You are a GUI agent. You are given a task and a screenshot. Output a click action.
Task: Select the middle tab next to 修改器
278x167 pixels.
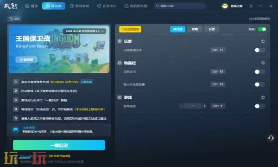pos(195,29)
